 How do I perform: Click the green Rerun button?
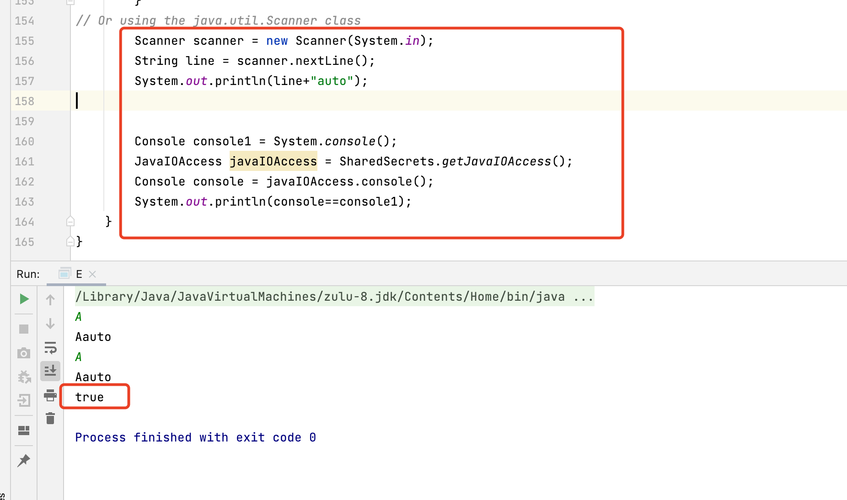[x=24, y=299]
